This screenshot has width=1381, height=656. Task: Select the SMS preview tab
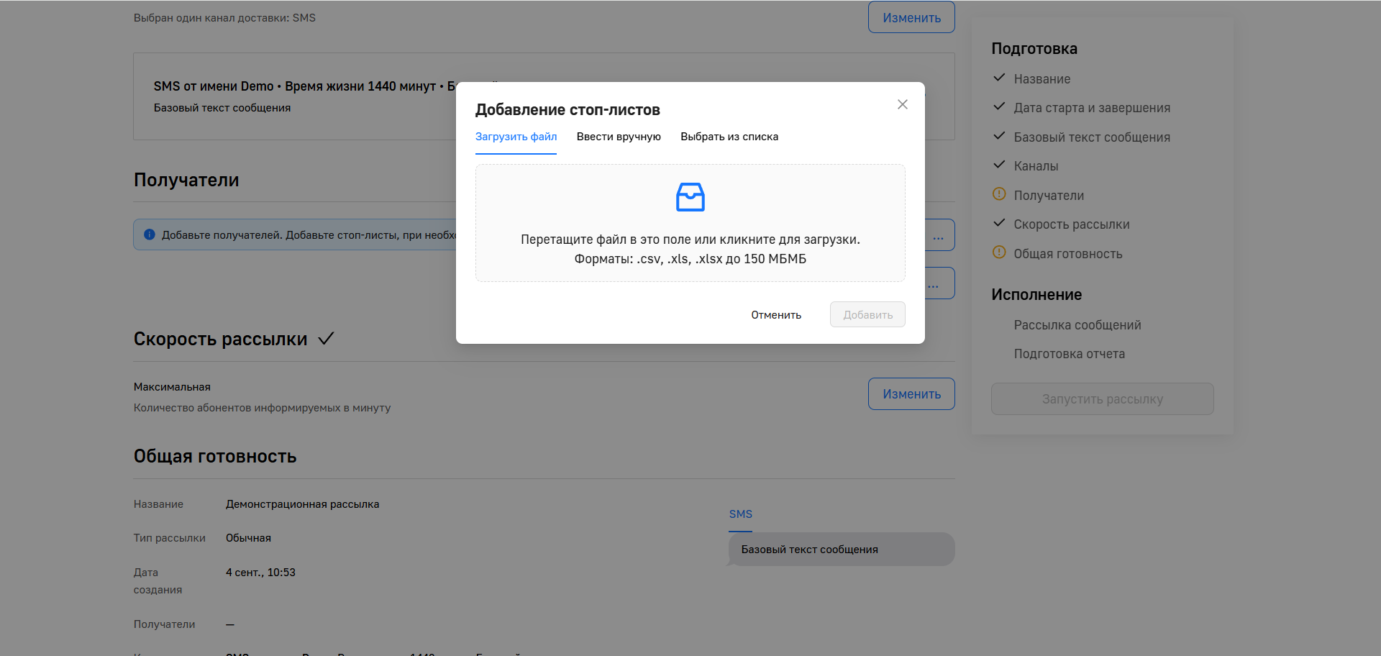(x=740, y=514)
